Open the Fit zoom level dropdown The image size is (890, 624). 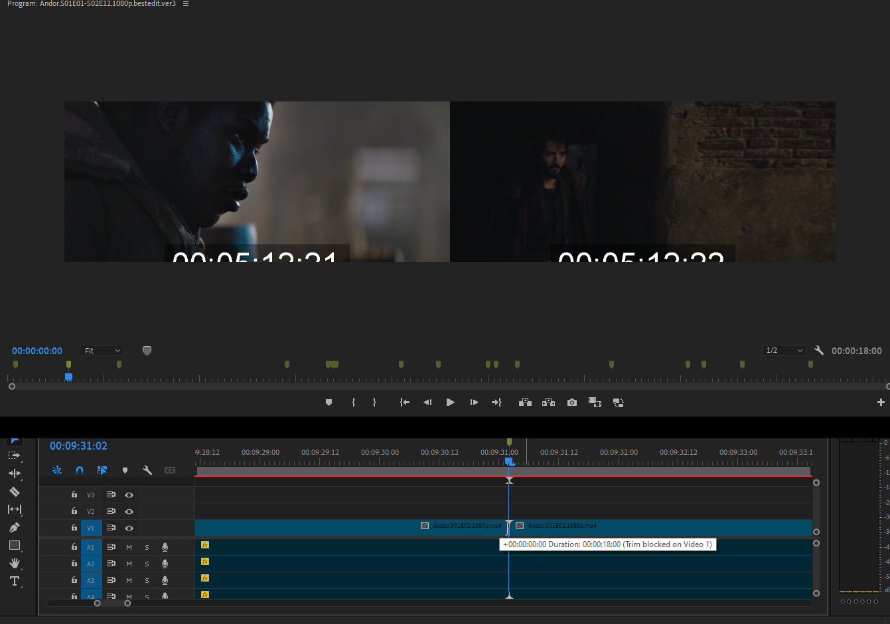[x=102, y=350]
